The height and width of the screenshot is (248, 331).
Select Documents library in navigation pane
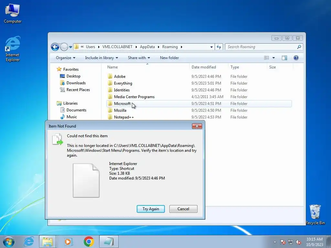[73, 110]
